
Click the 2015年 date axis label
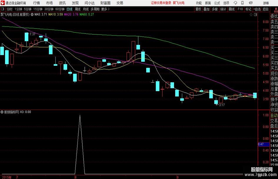coord(6,177)
